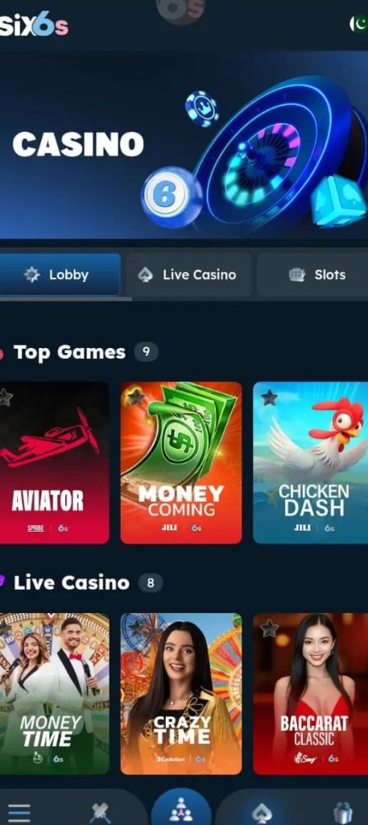368x825 pixels.
Task: Open the Slots tab
Action: (312, 275)
